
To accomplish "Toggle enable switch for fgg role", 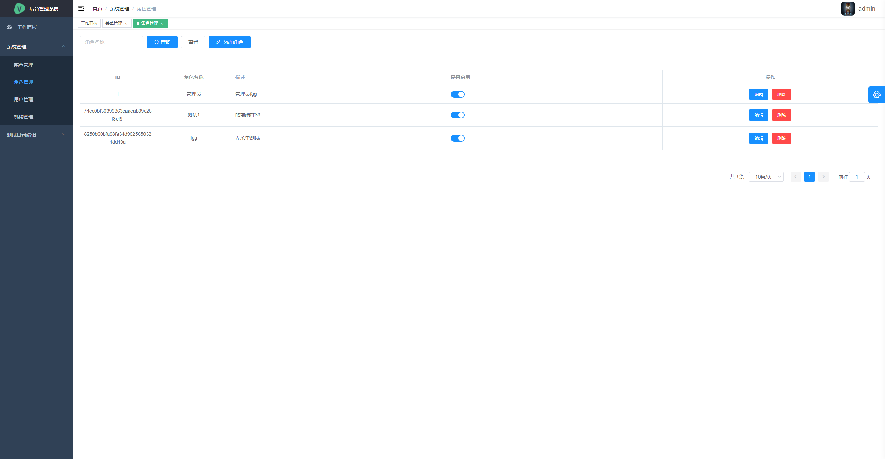I will point(457,138).
